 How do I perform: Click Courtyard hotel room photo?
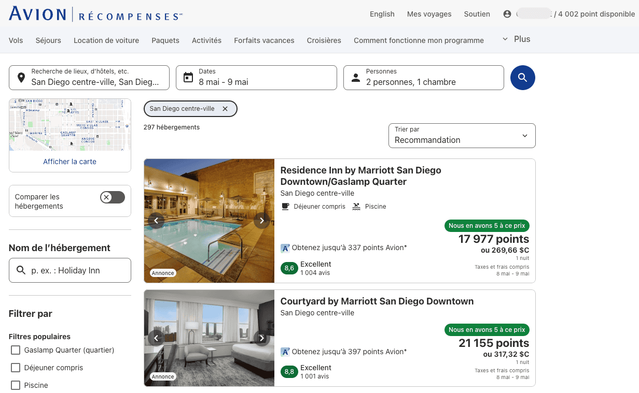[209, 338]
